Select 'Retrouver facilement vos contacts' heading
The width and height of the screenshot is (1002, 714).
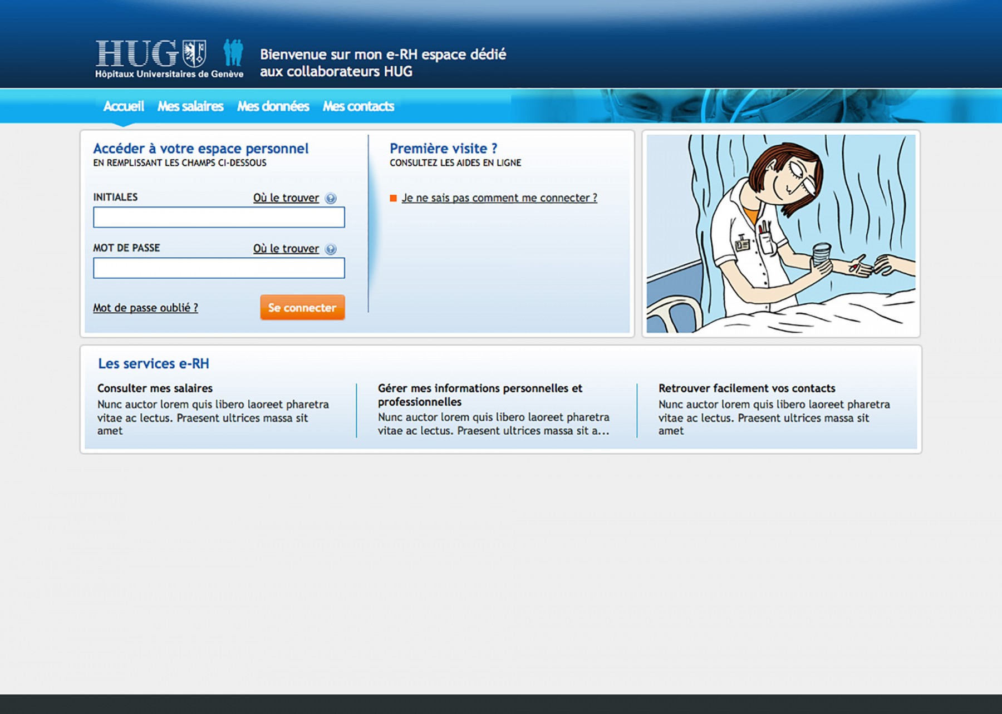point(746,388)
